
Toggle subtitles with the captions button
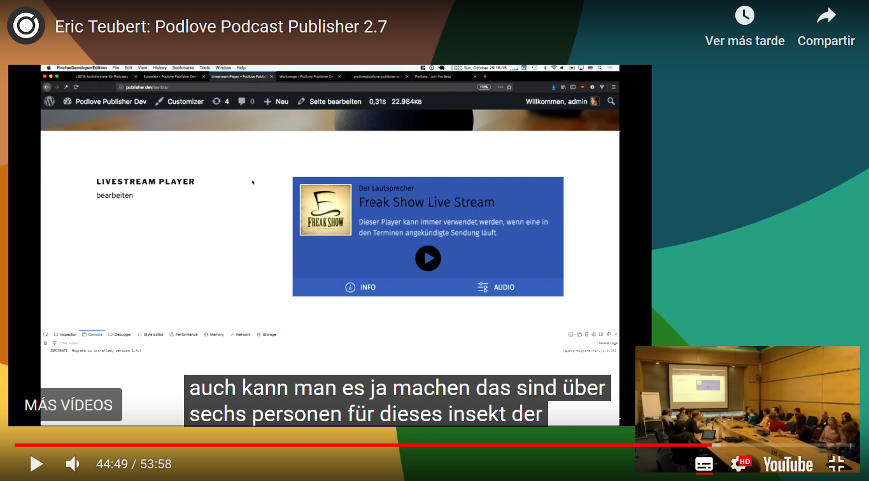[x=704, y=464]
